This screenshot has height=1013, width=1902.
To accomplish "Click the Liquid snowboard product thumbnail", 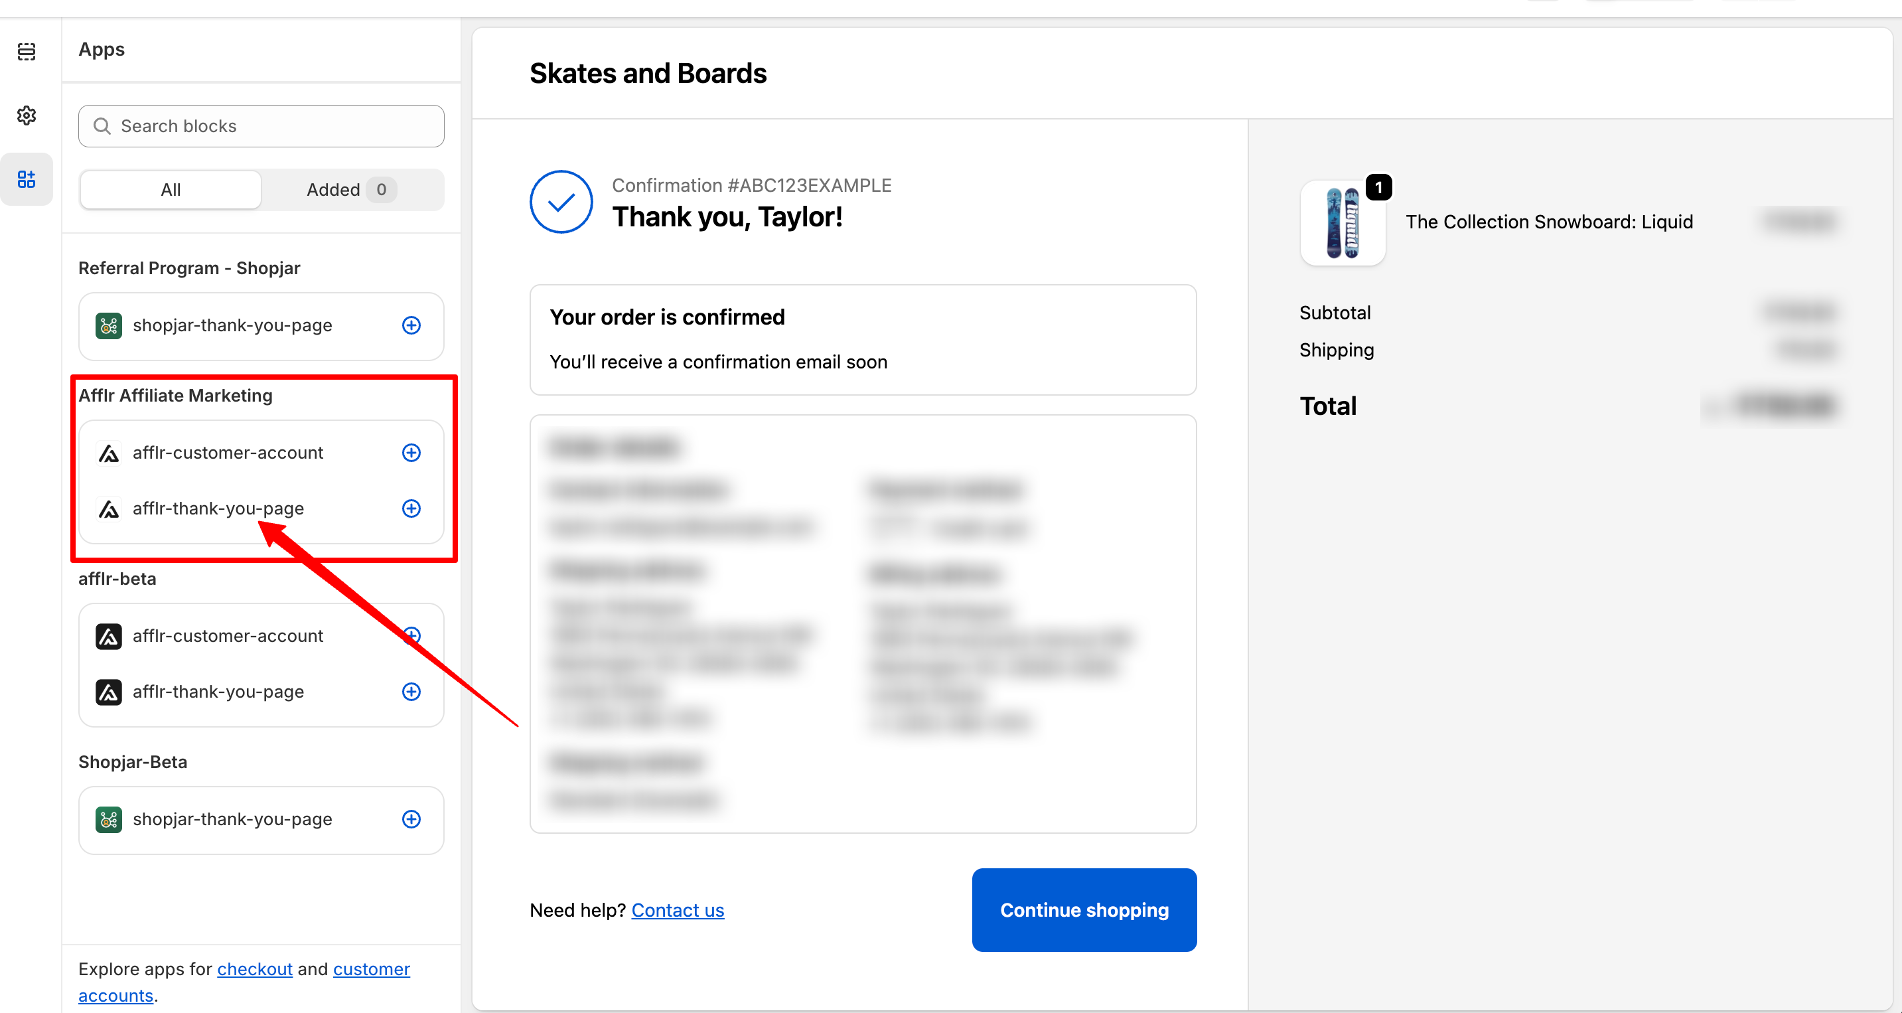I will click(1342, 223).
